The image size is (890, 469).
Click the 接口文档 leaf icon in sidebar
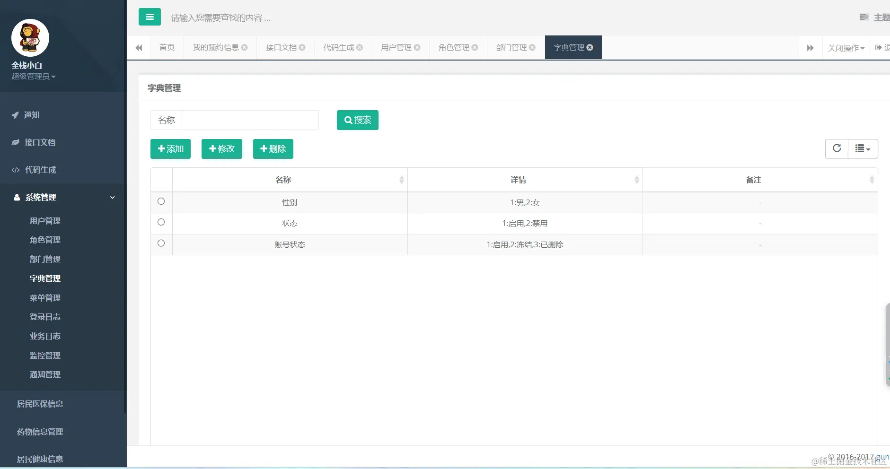coord(15,142)
